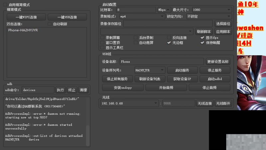Viewport: 266px width, 150px height.
Task: Click the 安装sndcpy button
Action: [123, 88]
